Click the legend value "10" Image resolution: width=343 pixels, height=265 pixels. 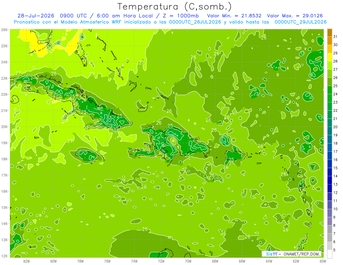pos(336,209)
